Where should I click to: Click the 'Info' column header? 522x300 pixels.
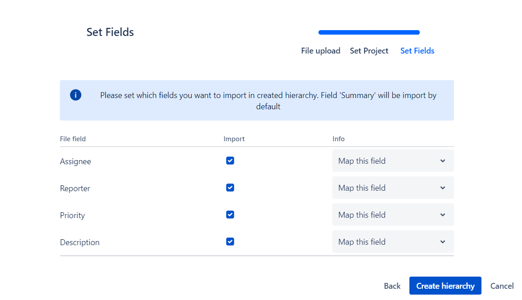pos(339,139)
